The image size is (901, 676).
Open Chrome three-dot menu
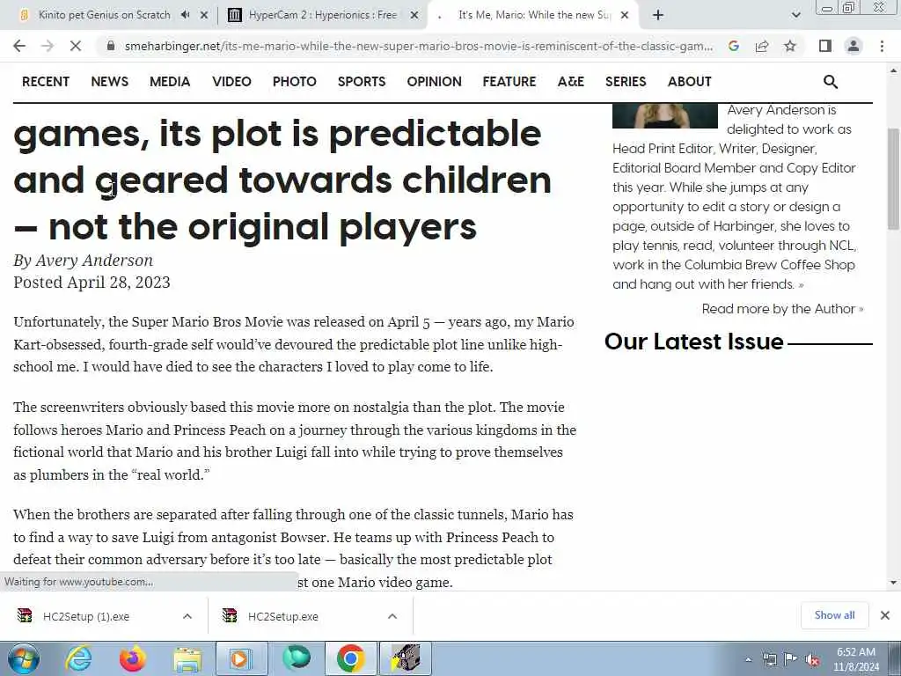882,46
